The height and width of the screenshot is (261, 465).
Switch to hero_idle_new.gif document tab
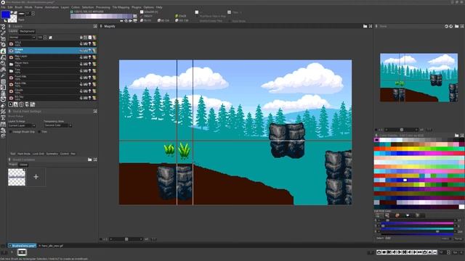tap(52, 246)
